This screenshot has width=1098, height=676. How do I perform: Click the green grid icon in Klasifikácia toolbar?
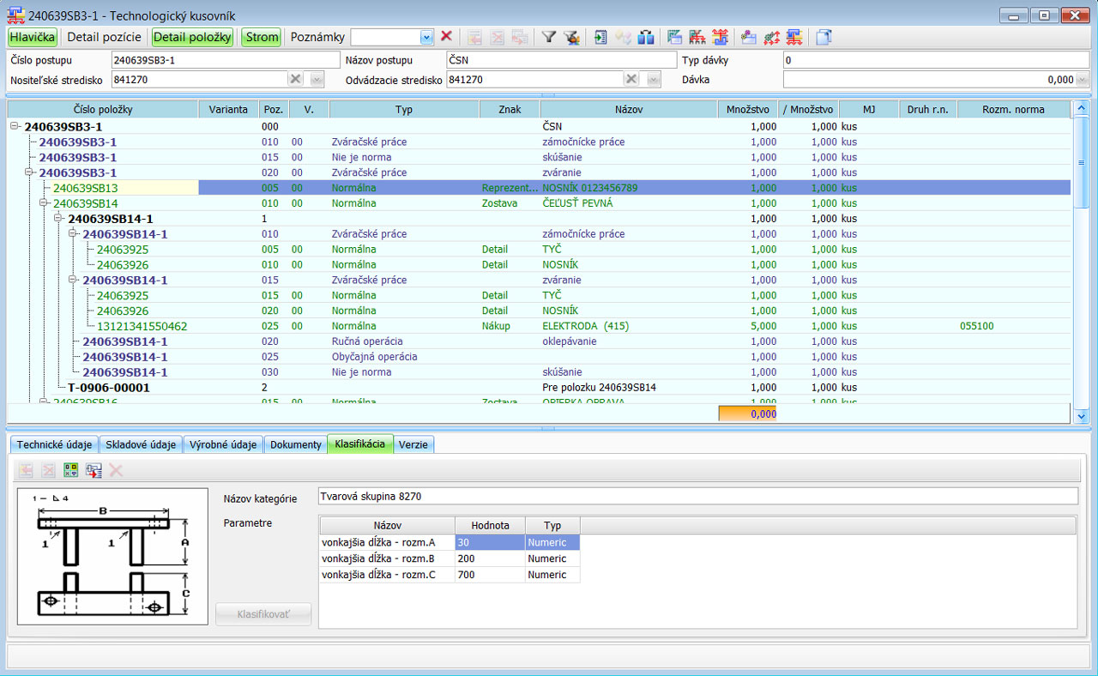point(71,470)
